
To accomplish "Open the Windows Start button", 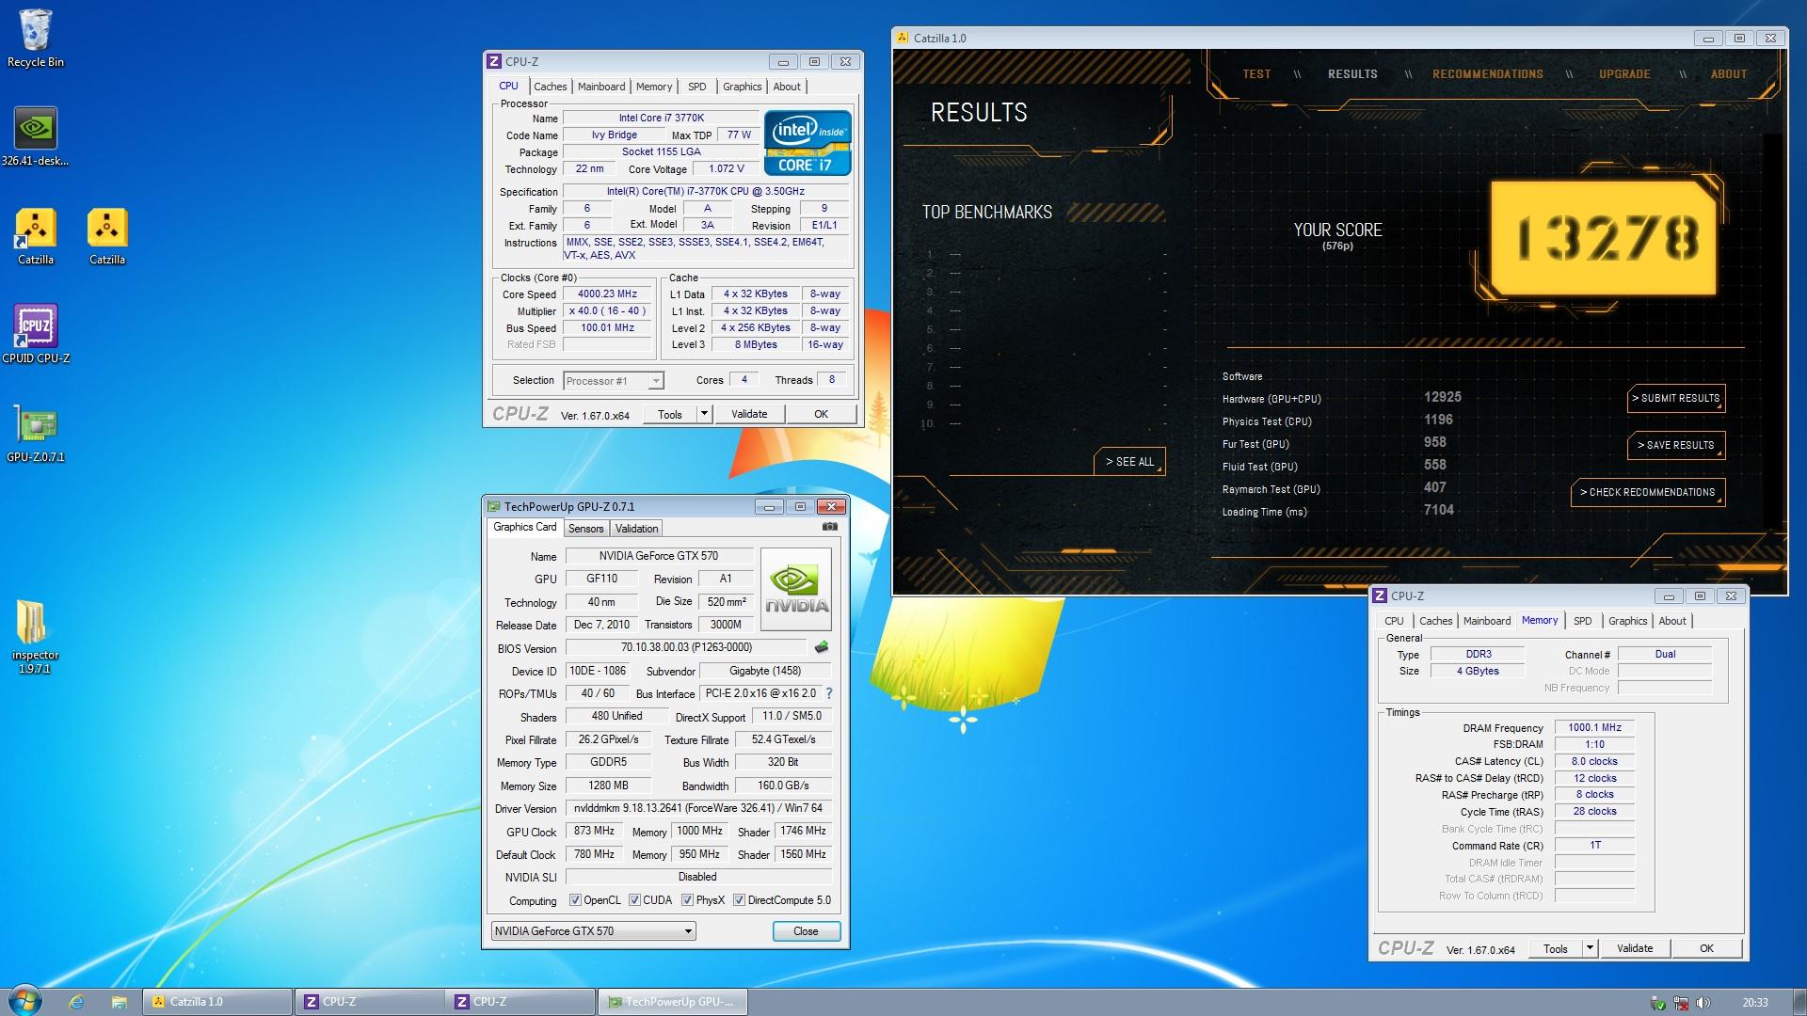I will point(25,1001).
